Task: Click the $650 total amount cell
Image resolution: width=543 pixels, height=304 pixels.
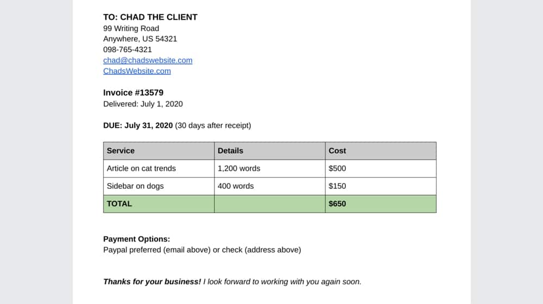Action: pos(381,204)
